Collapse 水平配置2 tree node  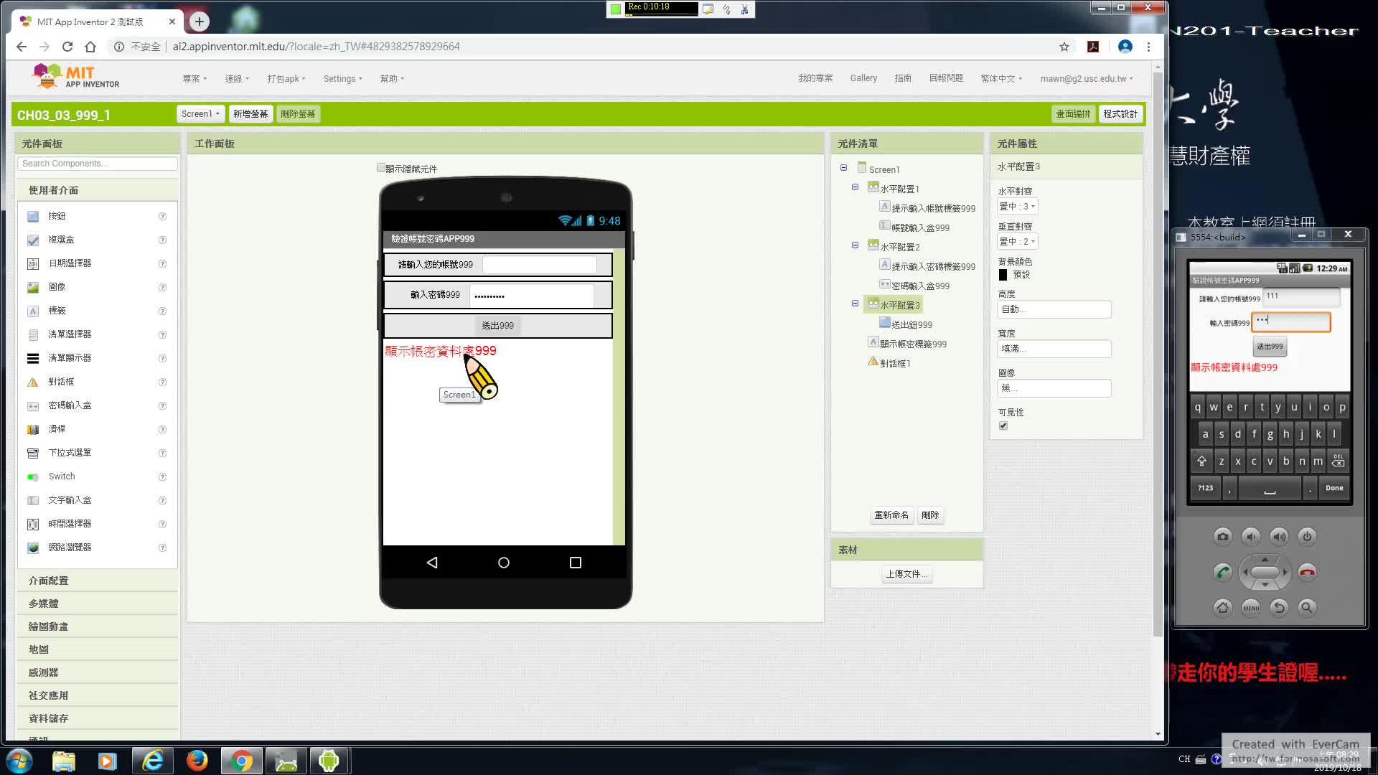tap(855, 245)
